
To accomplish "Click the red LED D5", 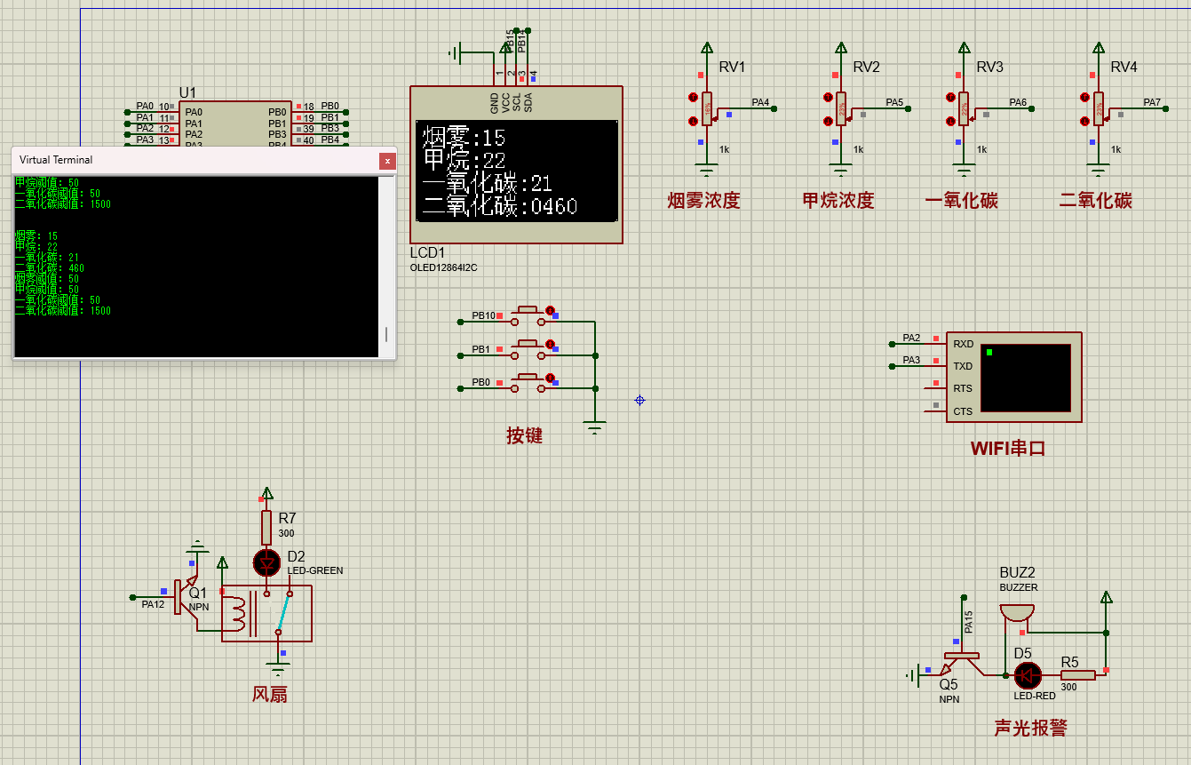I will (x=1028, y=675).
